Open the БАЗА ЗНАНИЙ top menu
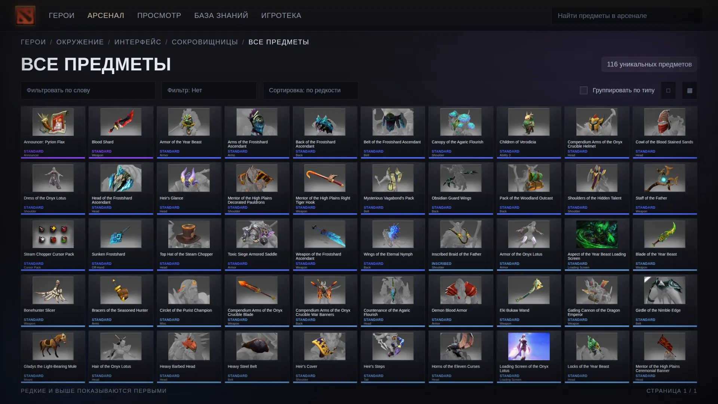Viewport: 718px width, 404px height. (221, 15)
